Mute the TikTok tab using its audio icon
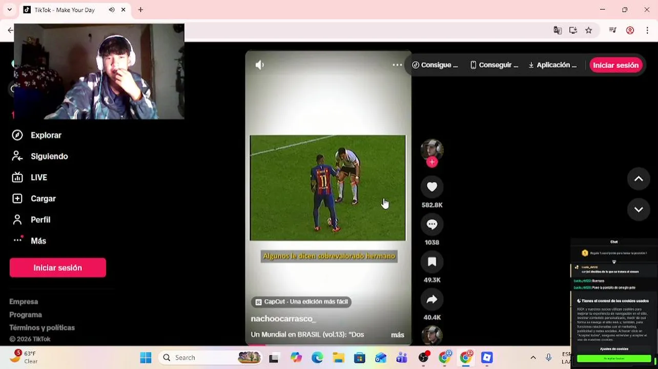 [112, 10]
